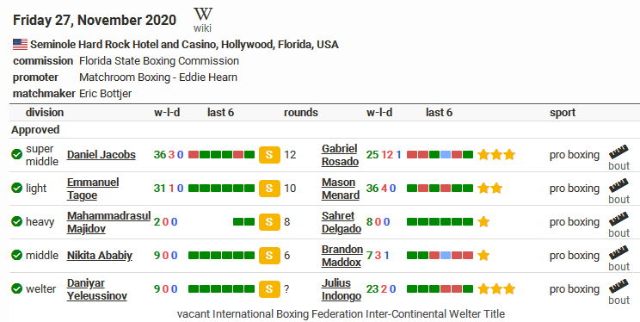Open Daniel Jacobs profile link
640x322 pixels.
point(102,155)
